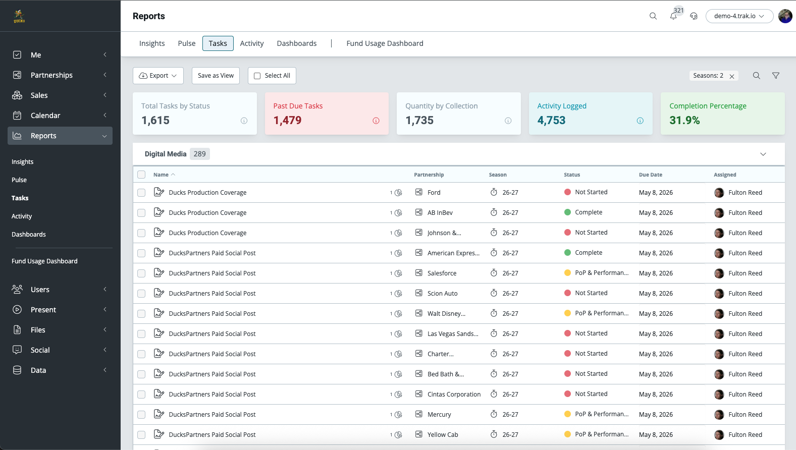Open Fund Usage Dashboard in the sidebar

(x=44, y=261)
